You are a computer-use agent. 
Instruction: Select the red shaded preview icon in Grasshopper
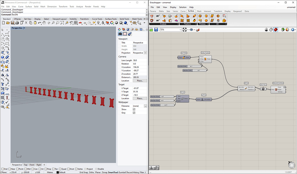[x=276, y=29]
